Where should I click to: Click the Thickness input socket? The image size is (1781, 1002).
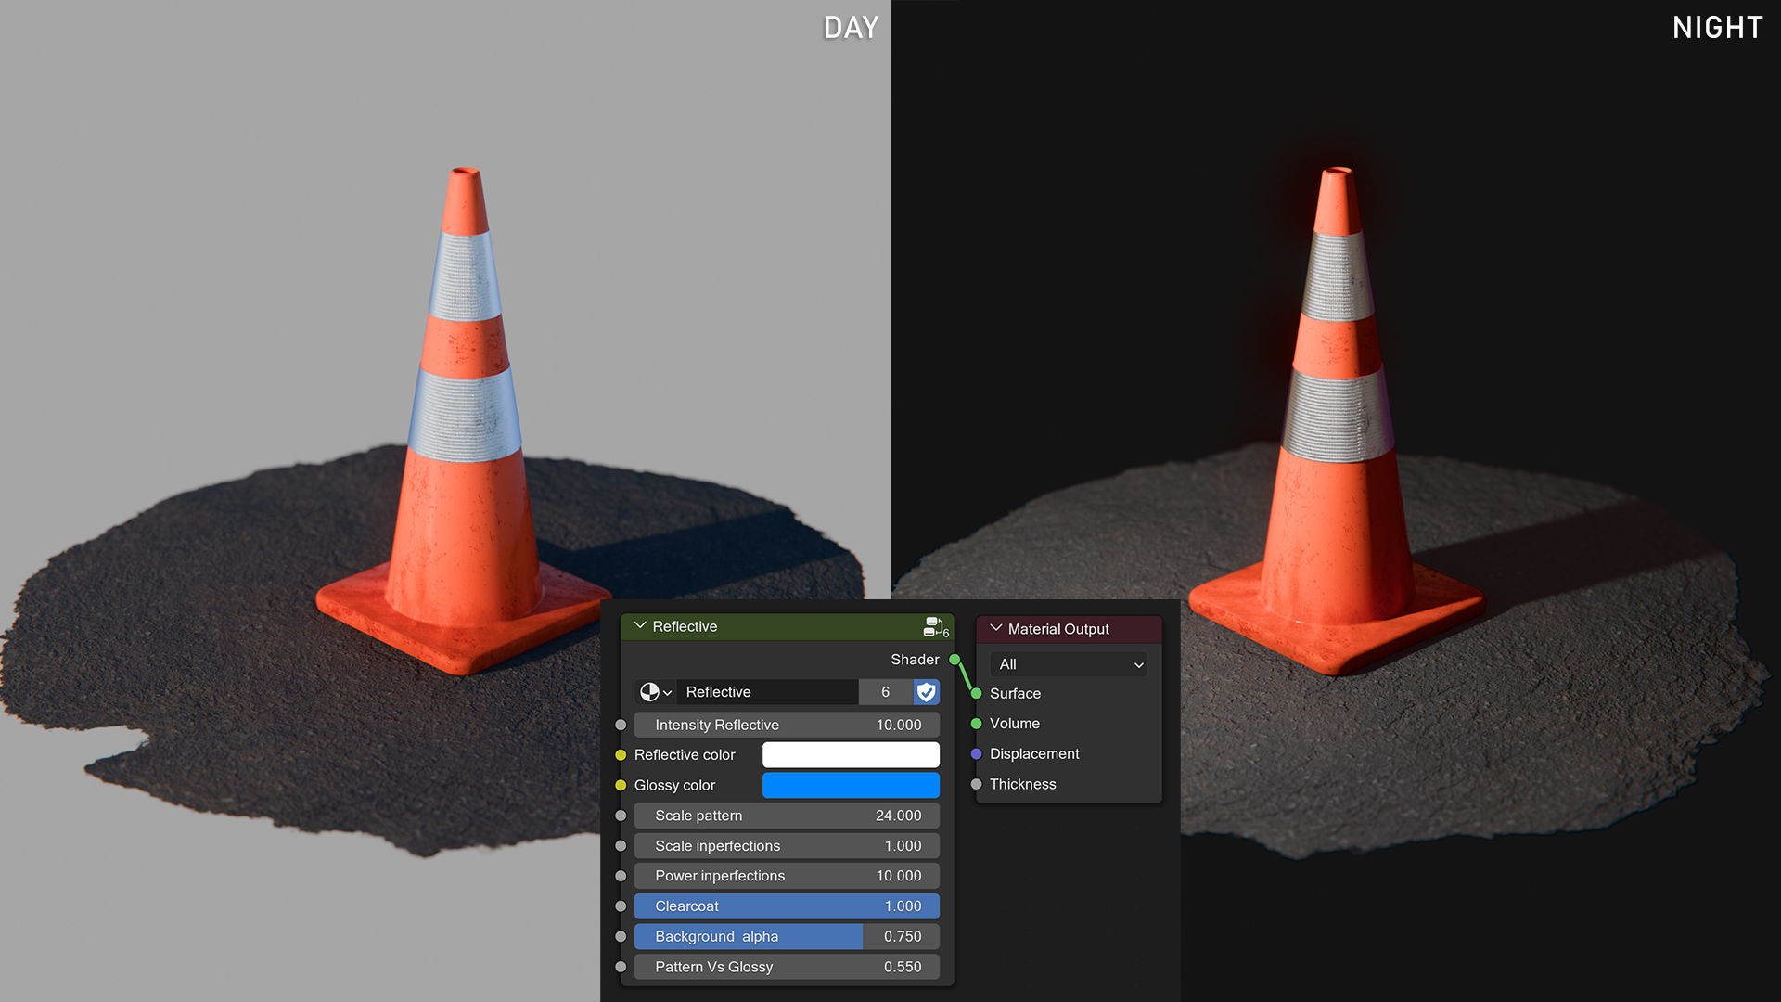tap(976, 784)
